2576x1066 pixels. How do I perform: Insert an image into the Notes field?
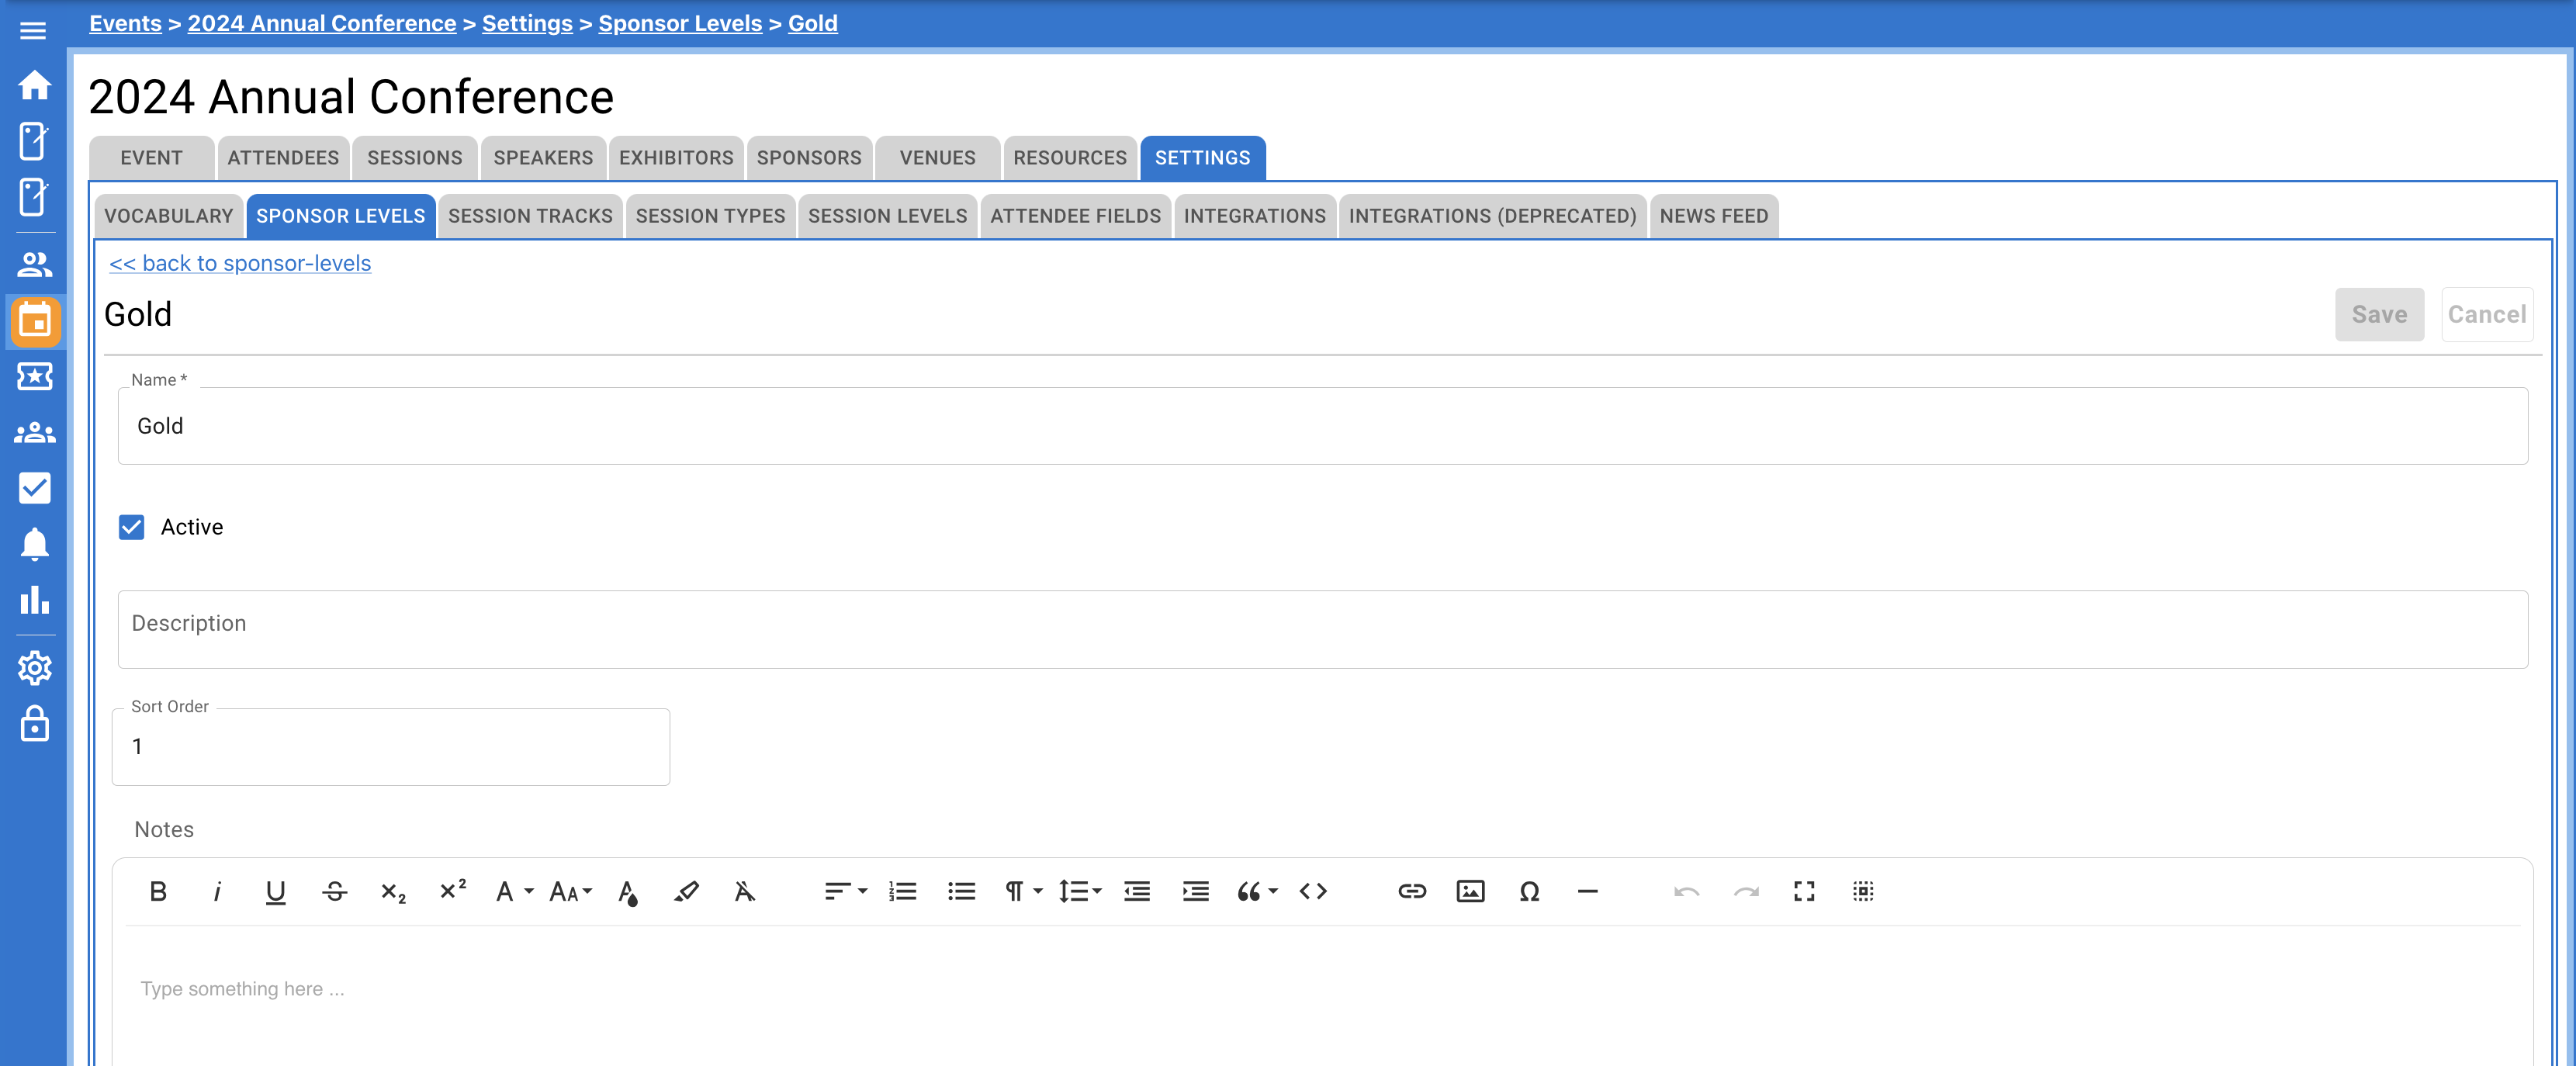click(x=1470, y=892)
